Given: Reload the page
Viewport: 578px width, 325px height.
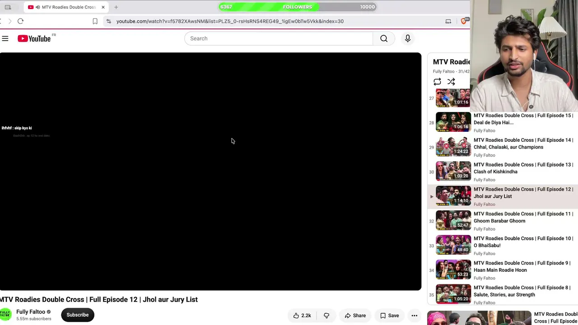Looking at the screenshot, I should pyautogui.click(x=20, y=21).
